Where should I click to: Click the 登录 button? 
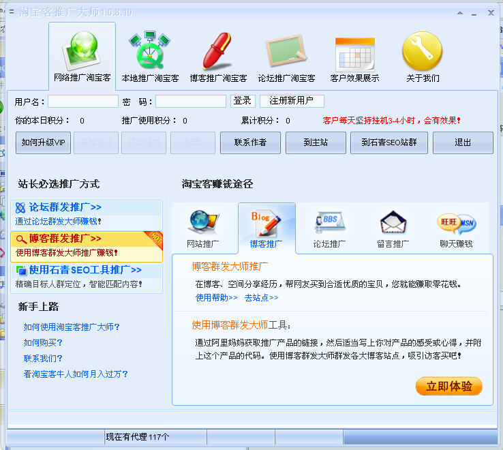243,101
